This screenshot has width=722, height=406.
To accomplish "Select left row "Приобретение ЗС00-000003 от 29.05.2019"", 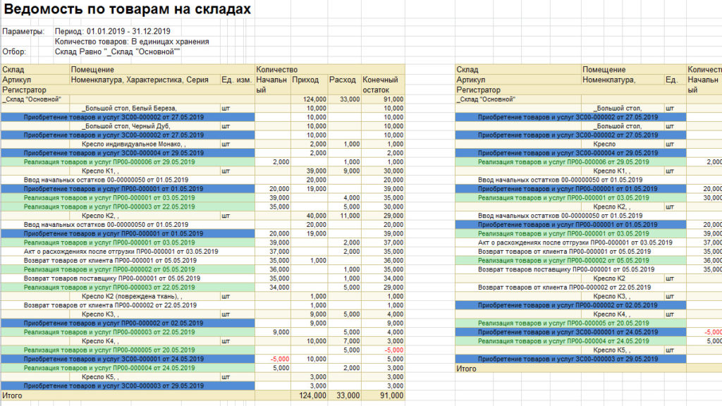I will pos(128,386).
